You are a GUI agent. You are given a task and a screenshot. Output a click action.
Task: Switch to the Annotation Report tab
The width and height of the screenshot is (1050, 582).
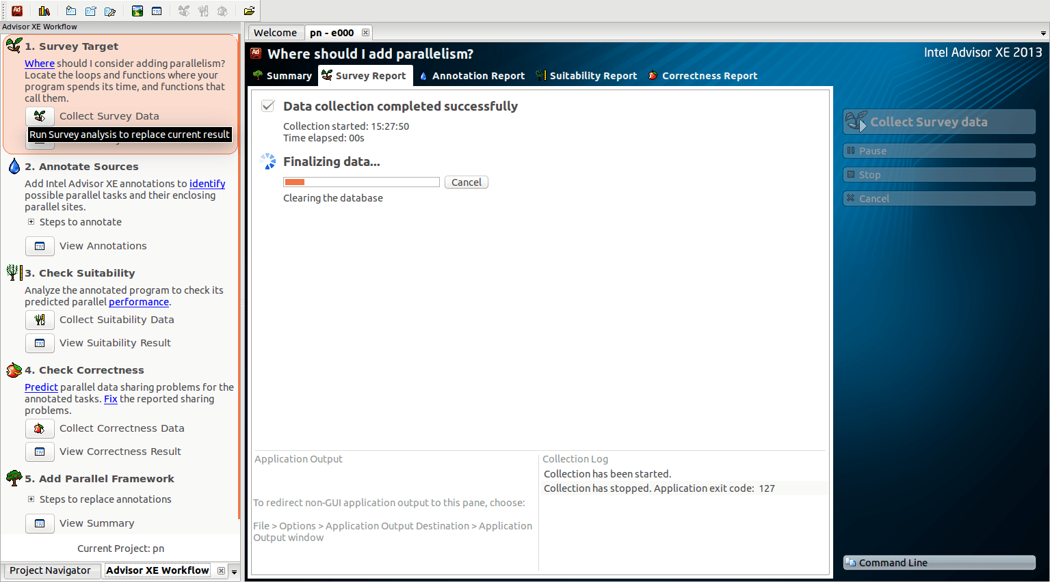click(472, 76)
